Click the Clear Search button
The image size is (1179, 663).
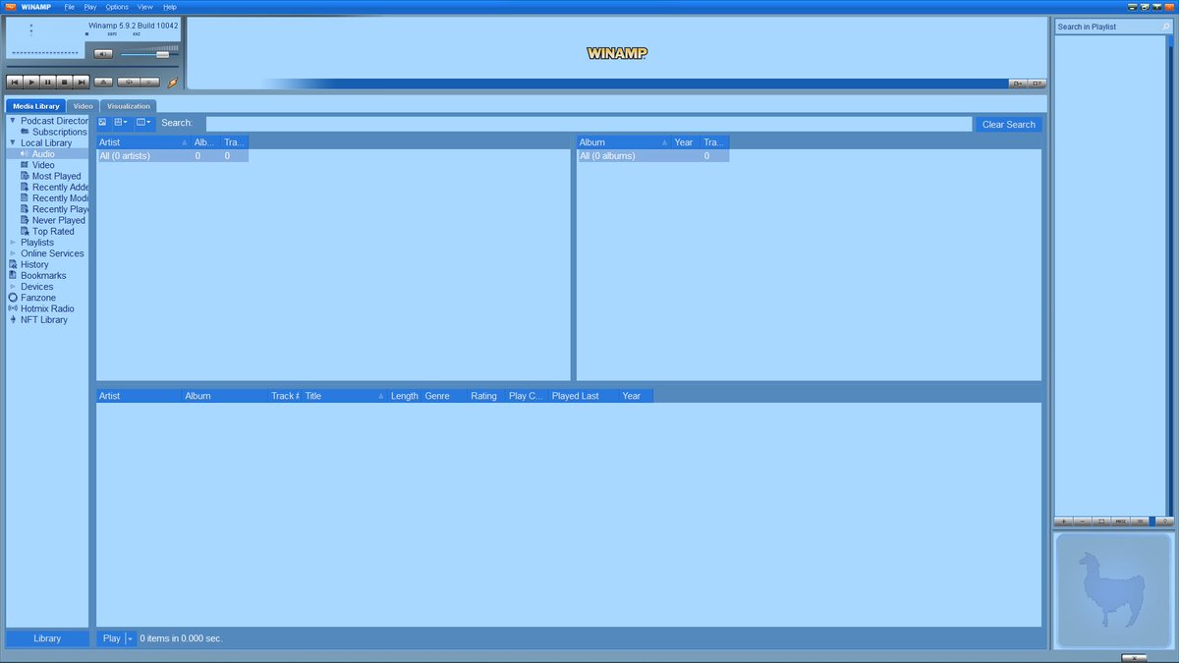[1009, 125]
